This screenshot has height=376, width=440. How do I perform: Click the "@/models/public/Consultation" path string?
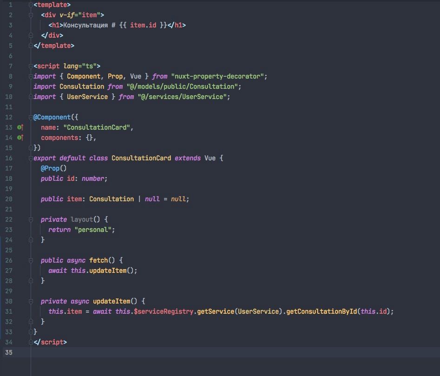pos(182,86)
